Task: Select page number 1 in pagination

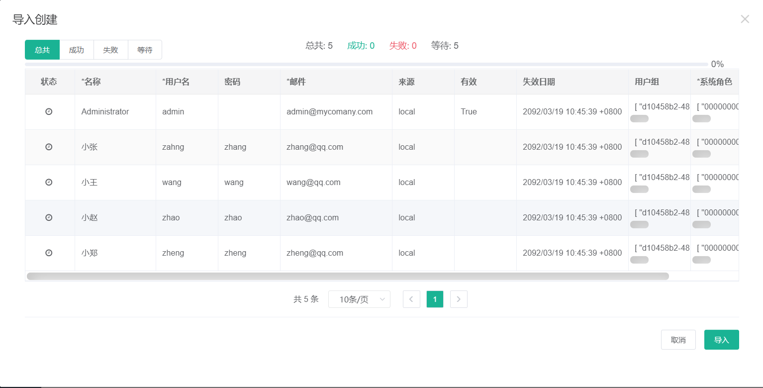Action: (435, 299)
